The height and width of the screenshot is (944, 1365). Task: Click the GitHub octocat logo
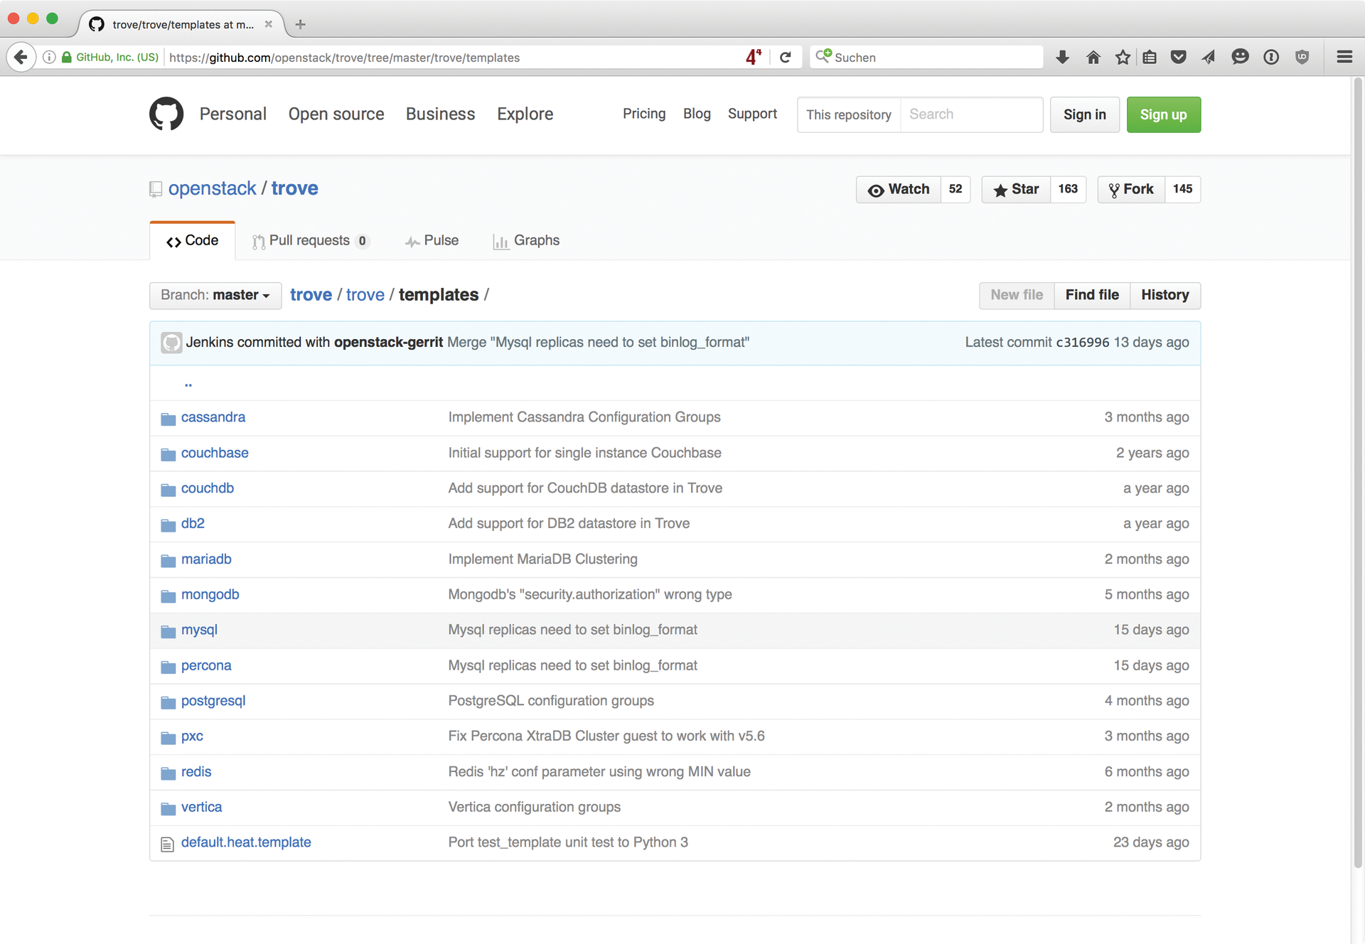[166, 114]
